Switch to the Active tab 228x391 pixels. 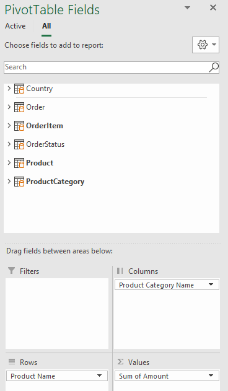[x=15, y=26]
